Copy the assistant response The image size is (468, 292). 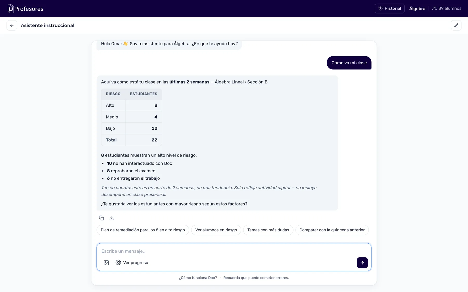101,218
